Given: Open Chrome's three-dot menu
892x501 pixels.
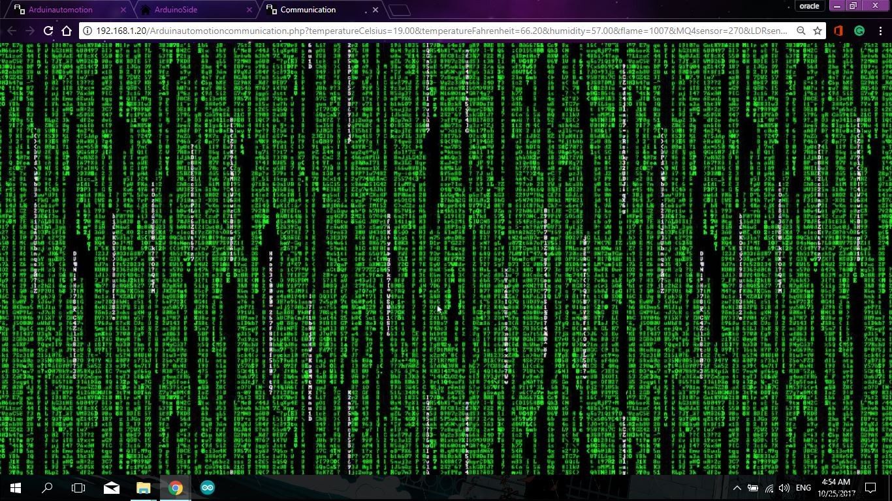Looking at the screenshot, I should tap(880, 31).
